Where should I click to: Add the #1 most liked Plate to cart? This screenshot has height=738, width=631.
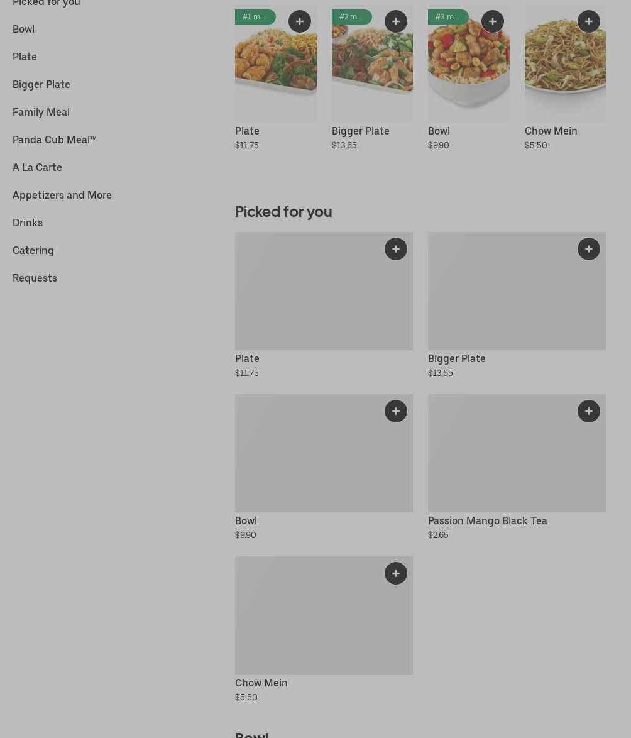300,21
